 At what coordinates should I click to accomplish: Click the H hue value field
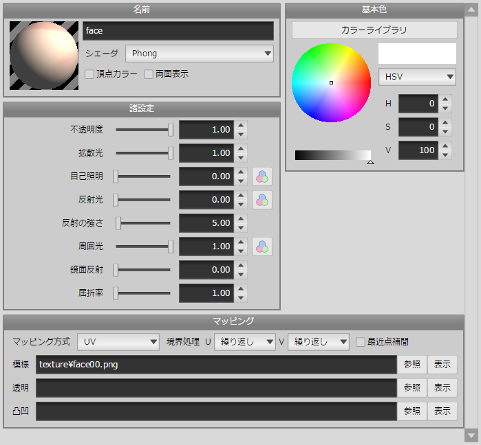(x=418, y=104)
